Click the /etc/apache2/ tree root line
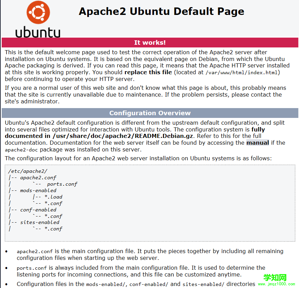Screen dimensions: 299x288 coord(27,171)
